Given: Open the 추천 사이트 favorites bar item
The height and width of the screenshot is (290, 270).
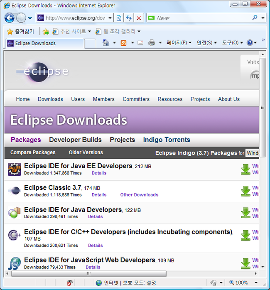Looking at the screenshot, I should tap(71, 32).
